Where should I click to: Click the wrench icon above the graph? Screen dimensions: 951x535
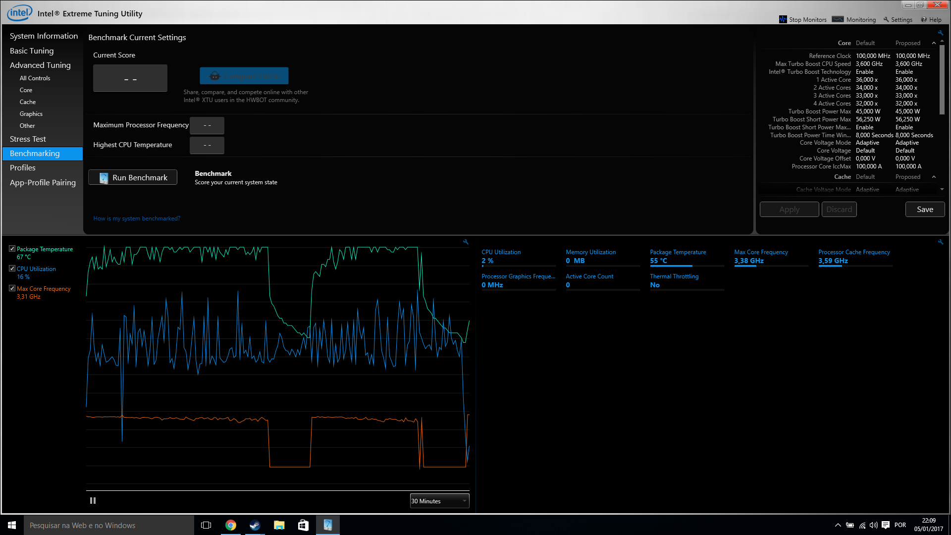(x=466, y=242)
